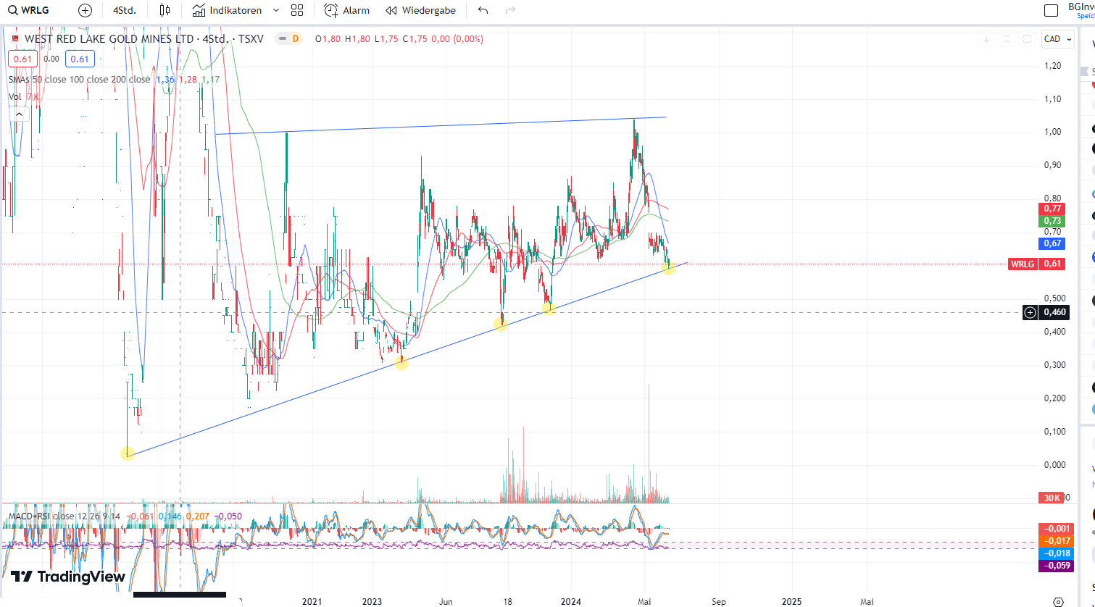Open indicator templates grid icon
The height and width of the screenshot is (607, 1095).
coord(297,10)
